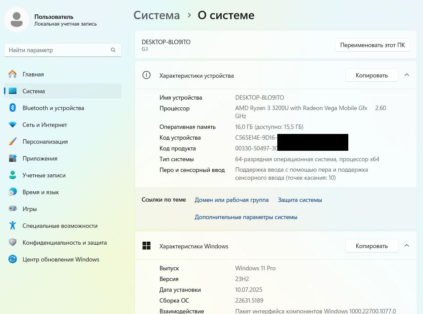423x314 pixels.
Task: Click the Приложения apps icon
Action: tap(12, 158)
